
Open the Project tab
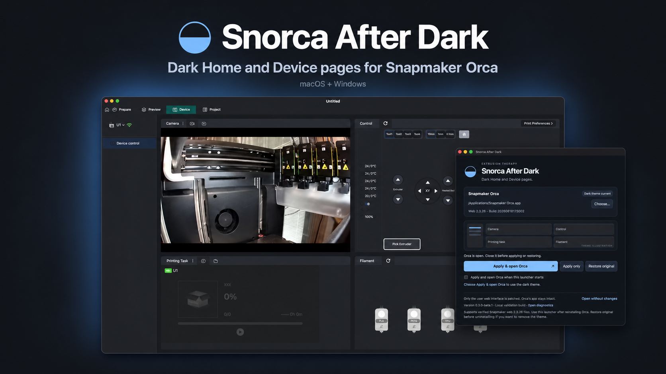[212, 110]
